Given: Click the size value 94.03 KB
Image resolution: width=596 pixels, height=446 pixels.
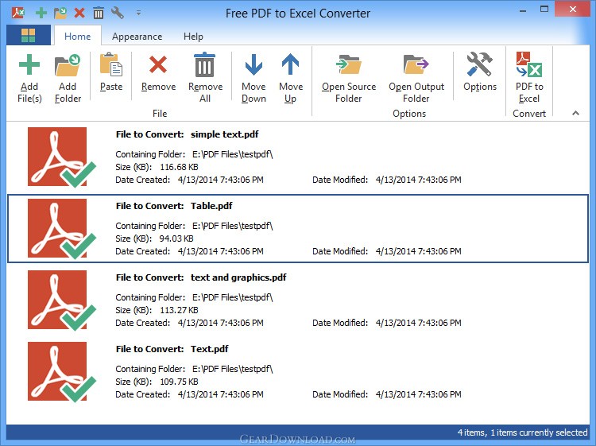Looking at the screenshot, I should tap(176, 239).
